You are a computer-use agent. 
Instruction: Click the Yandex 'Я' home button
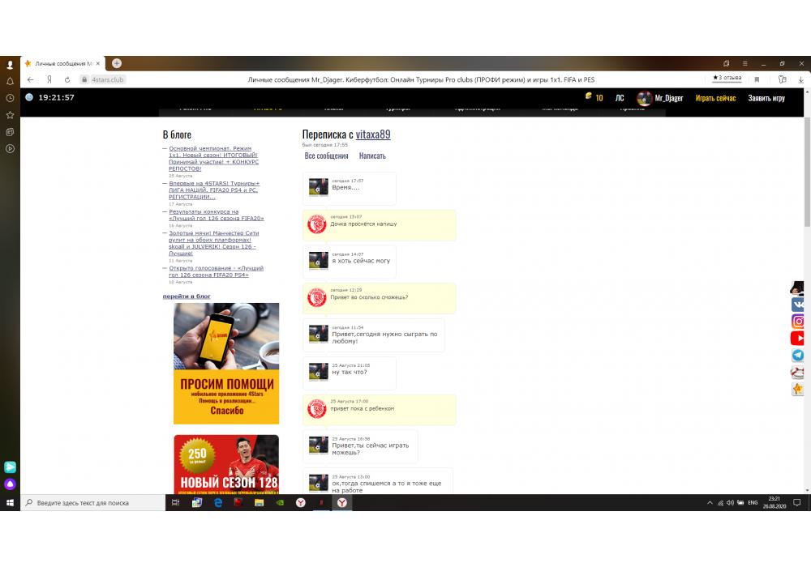pos(49,79)
